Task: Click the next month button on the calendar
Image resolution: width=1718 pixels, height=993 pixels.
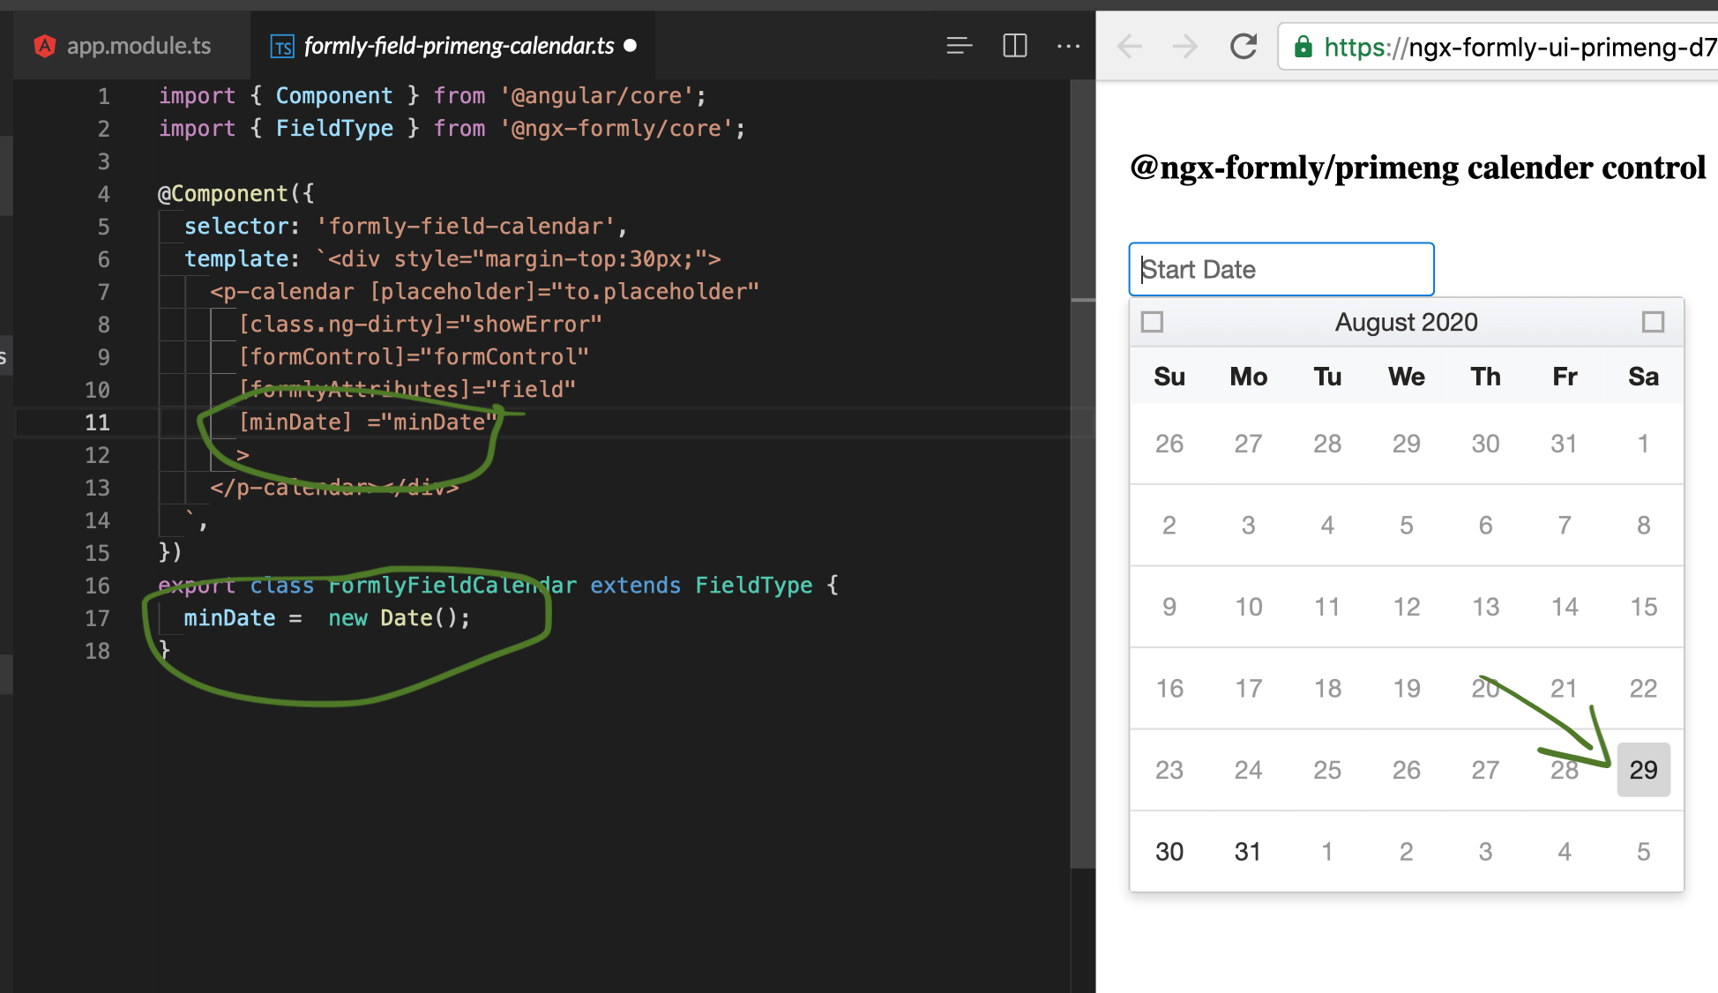Action: 1654,322
